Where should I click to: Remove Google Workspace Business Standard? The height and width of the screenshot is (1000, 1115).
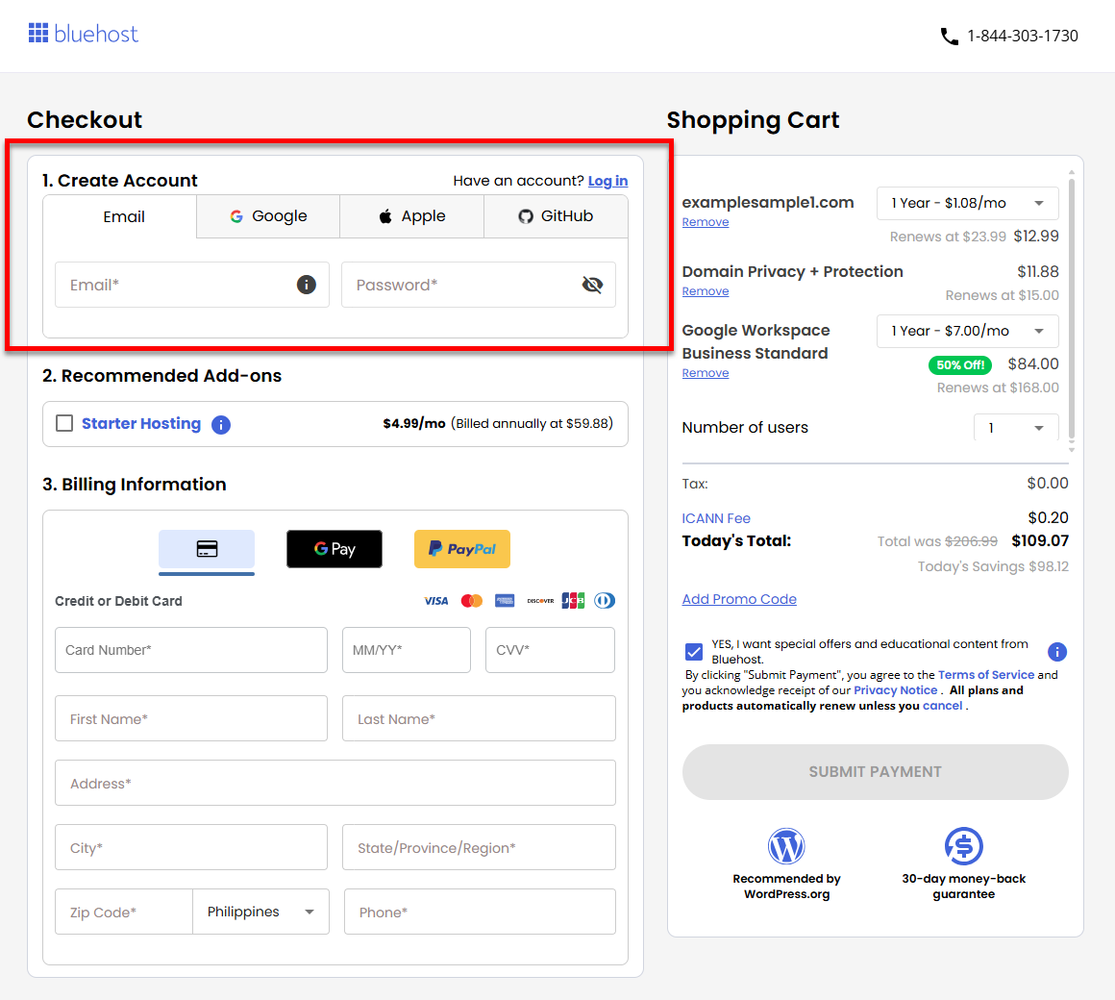pos(706,373)
